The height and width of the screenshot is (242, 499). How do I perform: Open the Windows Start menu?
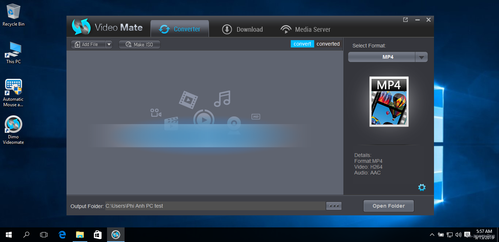[9, 235]
